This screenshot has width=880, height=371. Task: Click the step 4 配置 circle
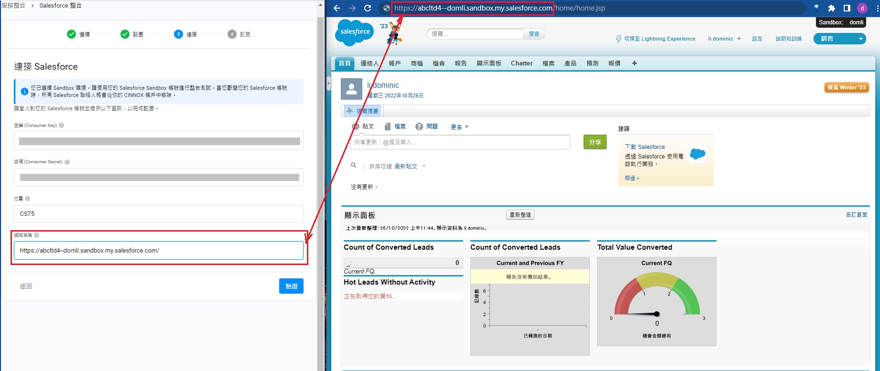(232, 34)
